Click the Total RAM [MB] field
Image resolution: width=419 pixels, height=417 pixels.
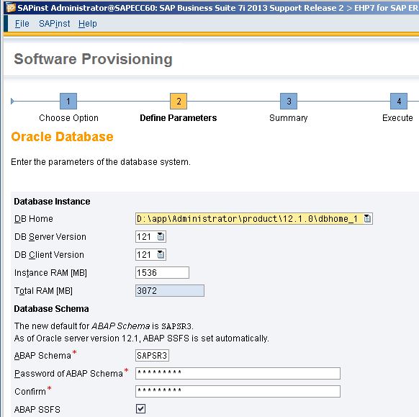170,290
